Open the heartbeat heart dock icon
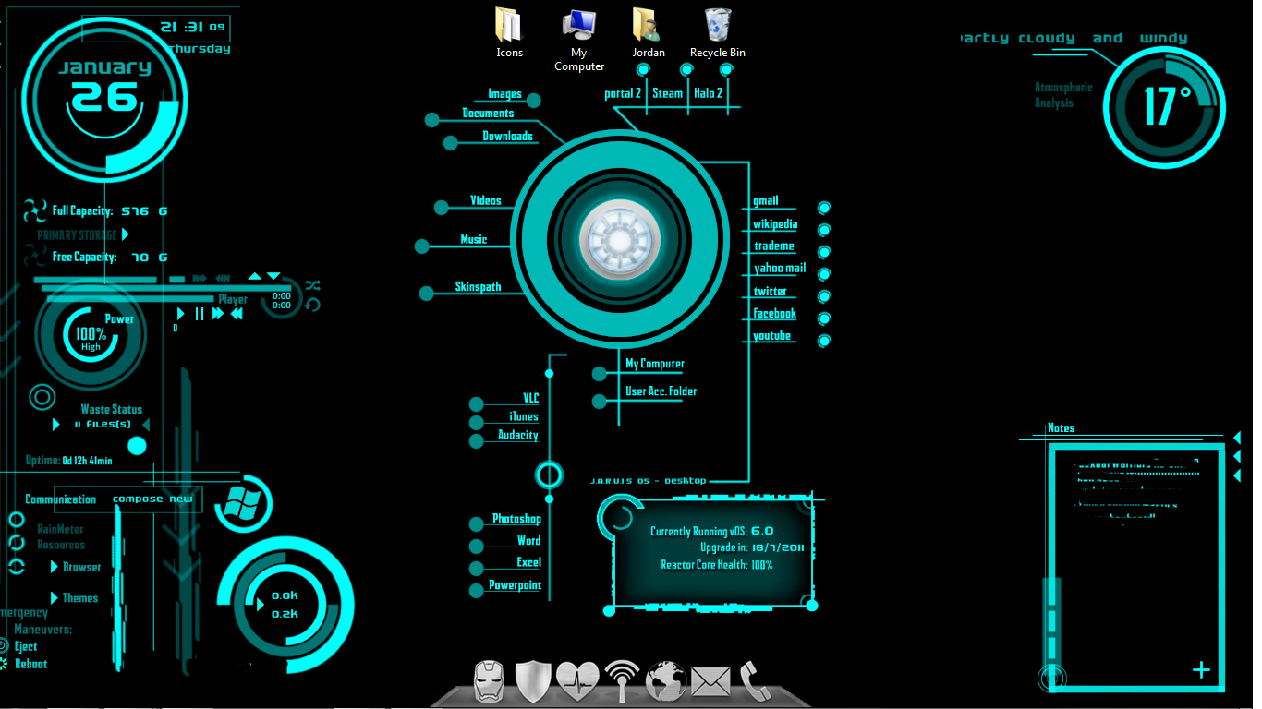Screen dimensions: 1262x709 point(577,683)
